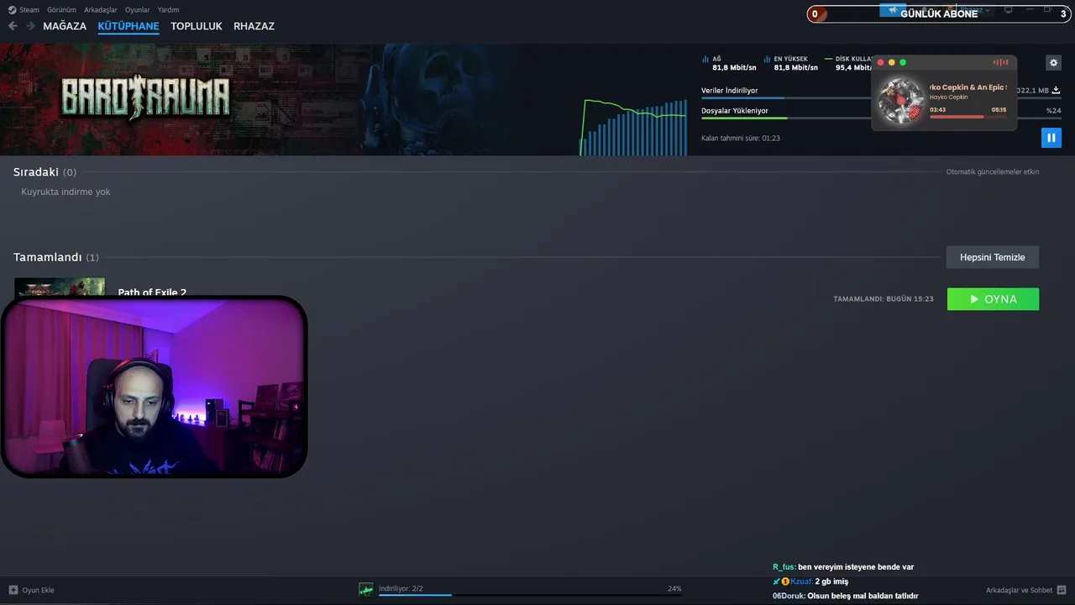Click 'Kalan tahmini süre: 01:23' text

point(741,138)
